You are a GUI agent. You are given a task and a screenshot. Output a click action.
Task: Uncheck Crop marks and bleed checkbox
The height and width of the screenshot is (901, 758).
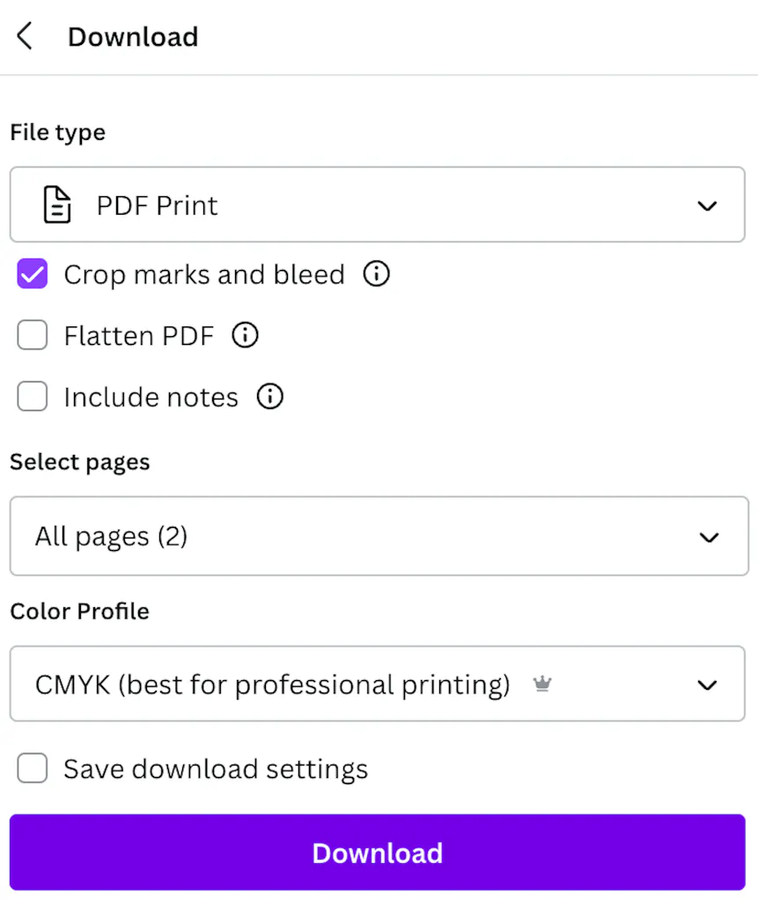click(33, 275)
